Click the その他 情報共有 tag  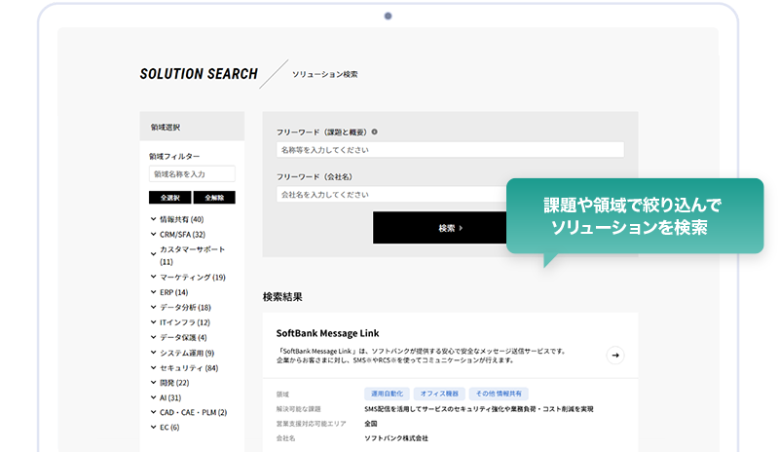coord(499,394)
